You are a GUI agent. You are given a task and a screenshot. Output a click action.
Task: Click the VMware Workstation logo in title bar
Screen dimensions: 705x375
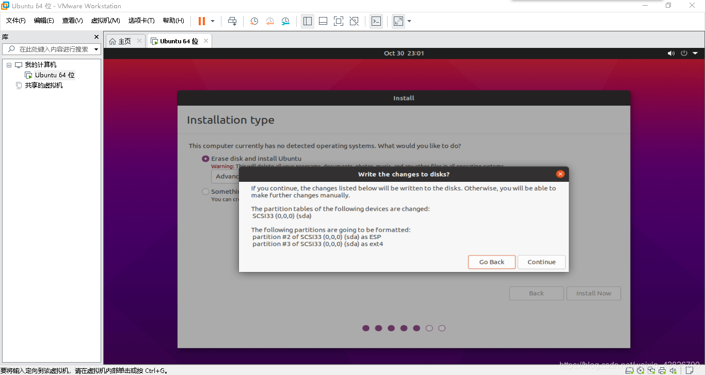tap(5, 6)
